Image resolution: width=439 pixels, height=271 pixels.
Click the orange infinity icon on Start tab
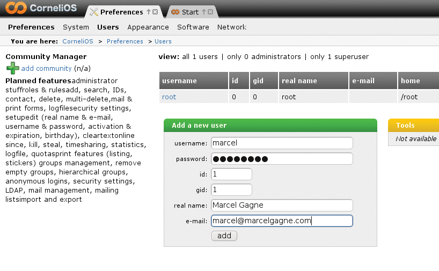175,12
